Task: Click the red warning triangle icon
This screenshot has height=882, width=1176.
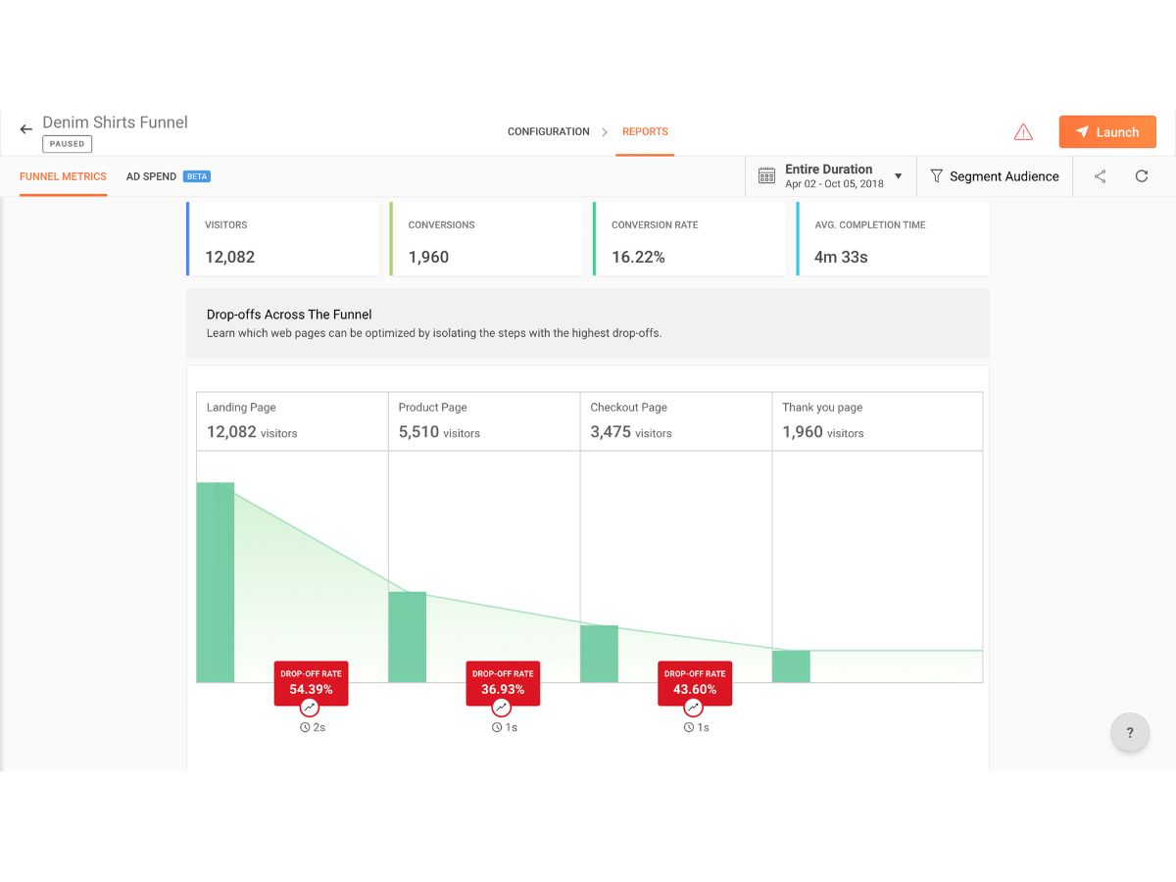Action: coord(1023,131)
